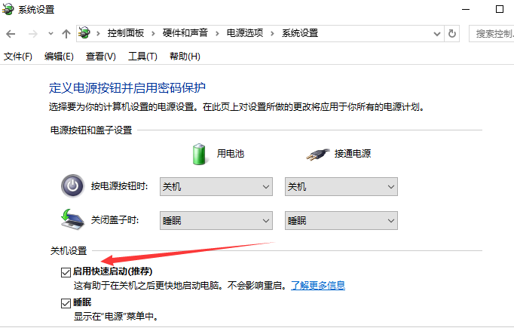
Task: Open the 工具(T) menu
Action: pos(142,57)
